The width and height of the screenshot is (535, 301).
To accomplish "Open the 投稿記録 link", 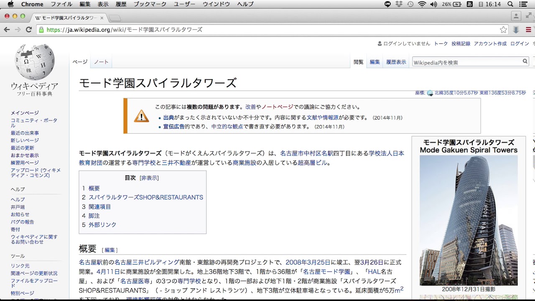I will point(461,43).
